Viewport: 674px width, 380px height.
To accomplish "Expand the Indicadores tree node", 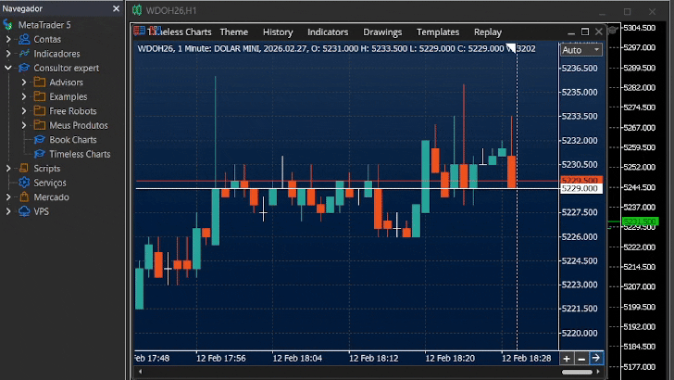I will [8, 54].
